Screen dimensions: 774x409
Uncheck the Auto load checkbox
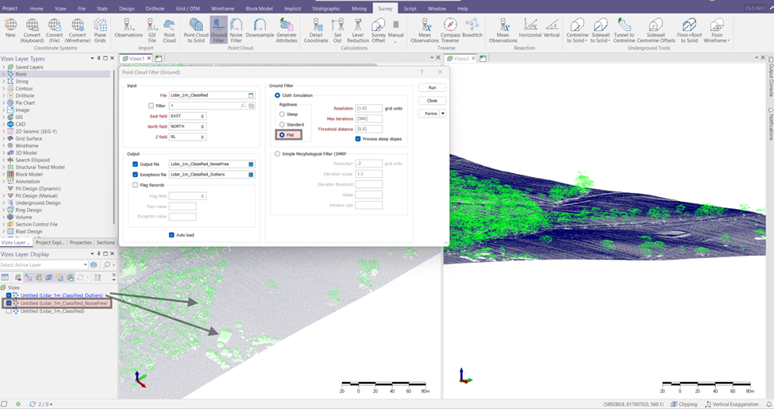[x=171, y=235]
